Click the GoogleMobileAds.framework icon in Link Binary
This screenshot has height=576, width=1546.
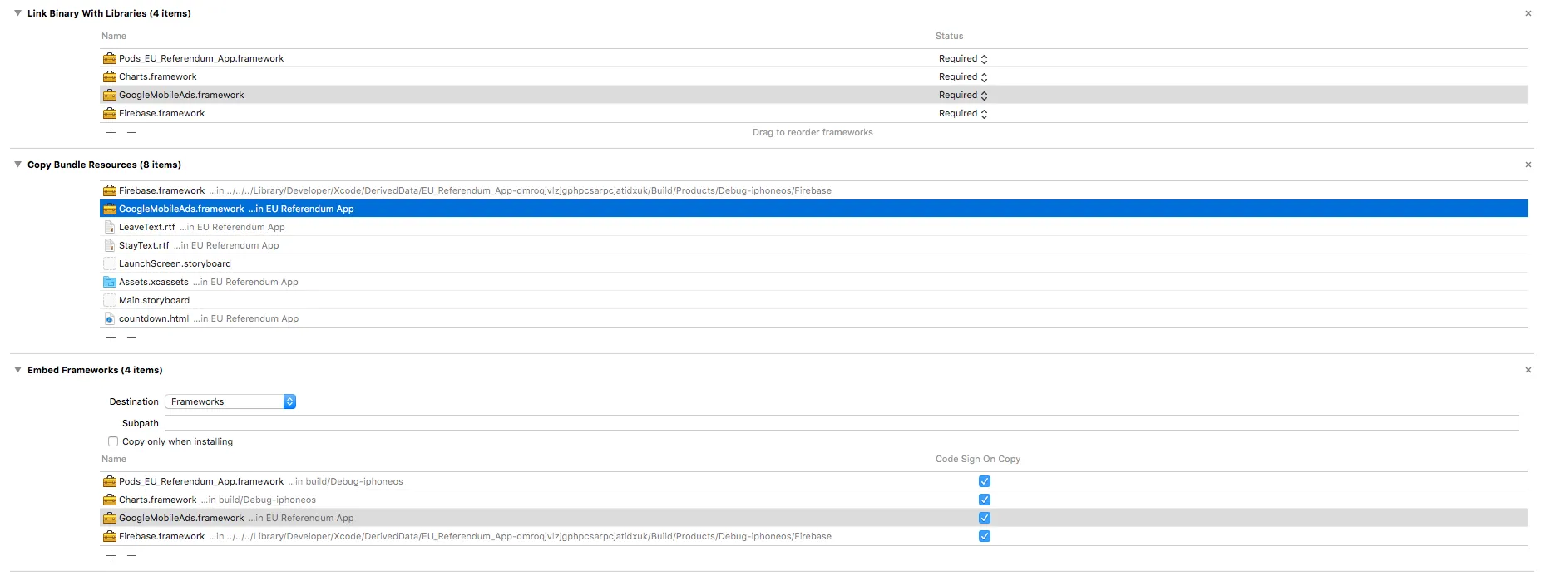click(x=109, y=95)
